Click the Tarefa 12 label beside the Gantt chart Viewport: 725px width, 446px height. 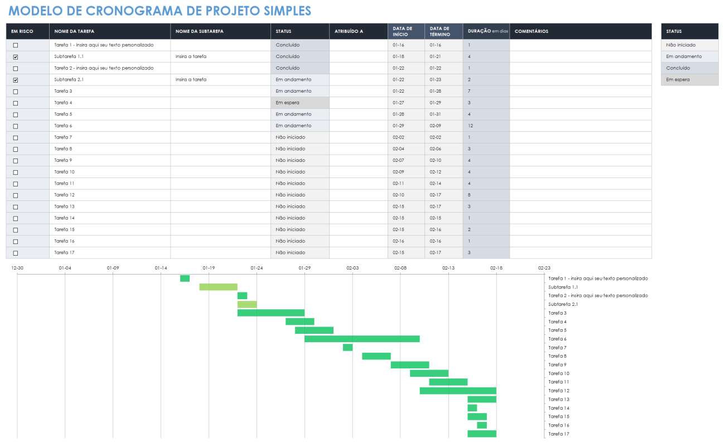point(559,390)
